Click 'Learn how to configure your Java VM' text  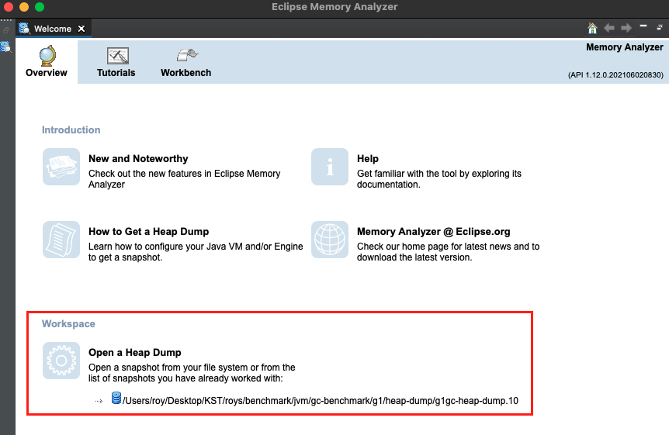tap(196, 252)
